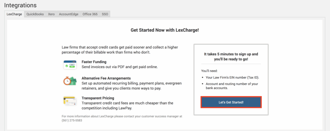Image resolution: width=330 pixels, height=131 pixels.
Task: Go to the AccountEdge tab
Action: pyautogui.click(x=69, y=14)
